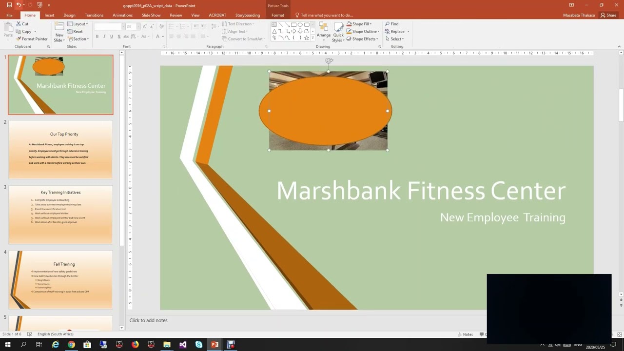Open Text Direction dropdown
Screen dimensions: 624x351
tap(237, 24)
